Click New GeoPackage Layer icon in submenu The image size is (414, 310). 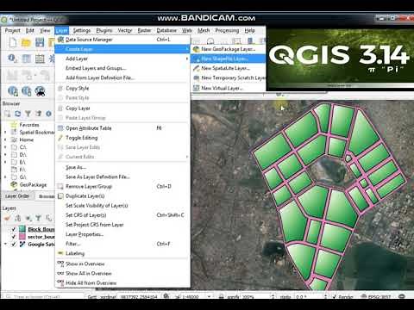[x=197, y=49]
